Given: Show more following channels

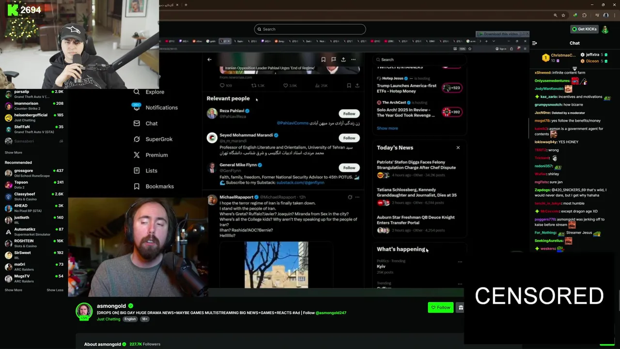Looking at the screenshot, I should [13, 153].
